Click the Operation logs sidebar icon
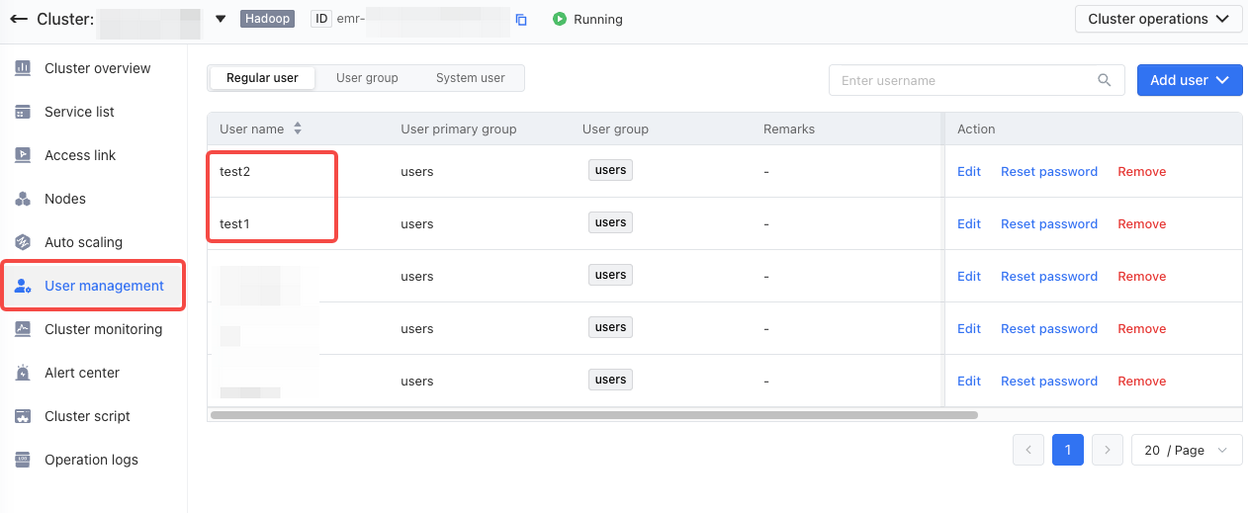Viewport: 1248px width, 513px height. point(23,460)
